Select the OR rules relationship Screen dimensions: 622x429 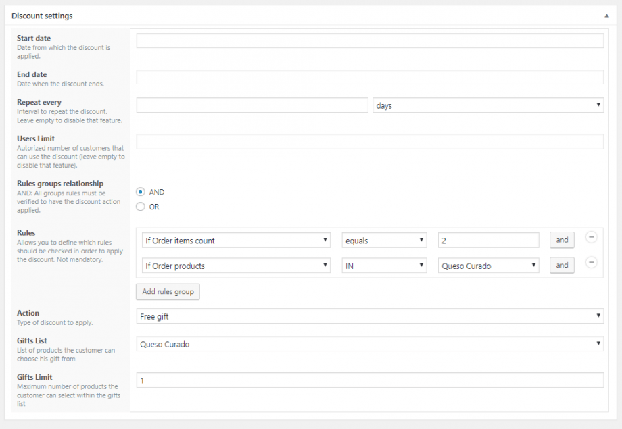coord(141,207)
